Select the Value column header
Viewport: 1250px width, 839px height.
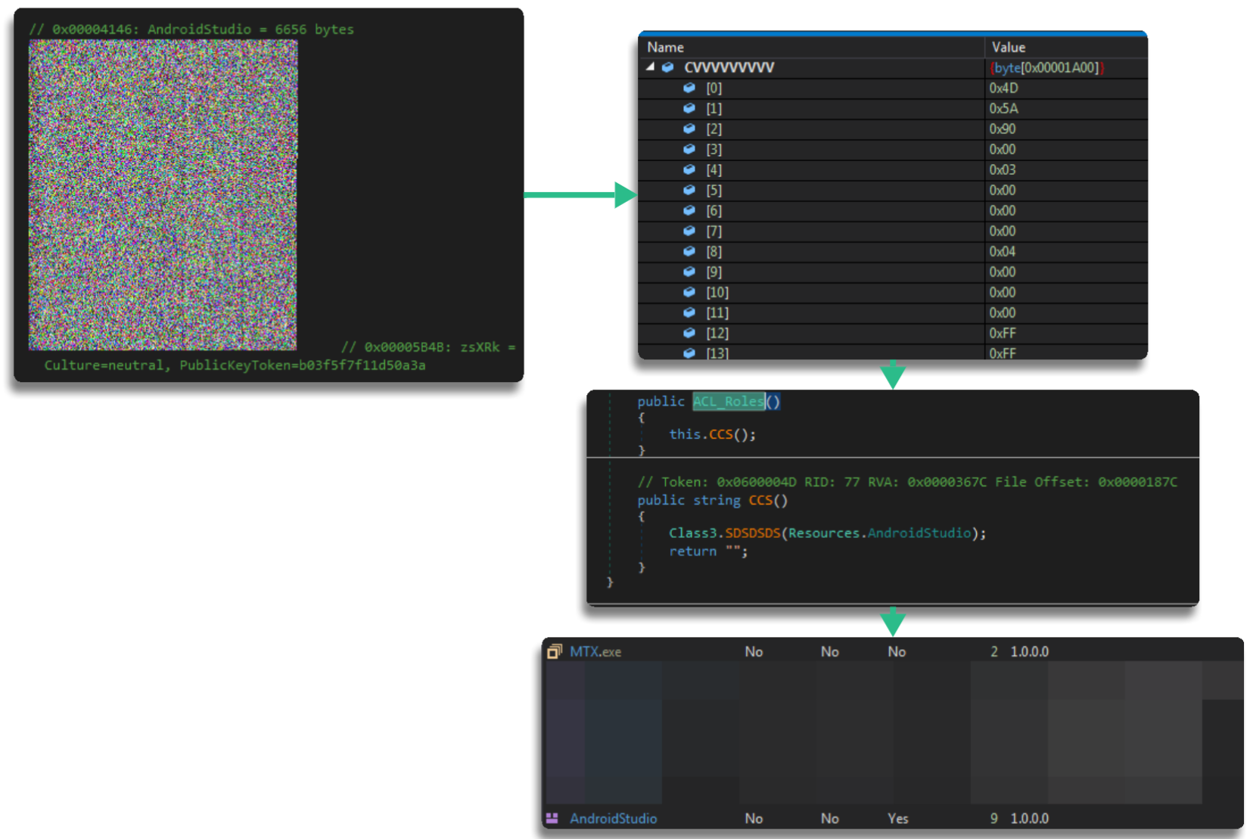(x=1008, y=47)
